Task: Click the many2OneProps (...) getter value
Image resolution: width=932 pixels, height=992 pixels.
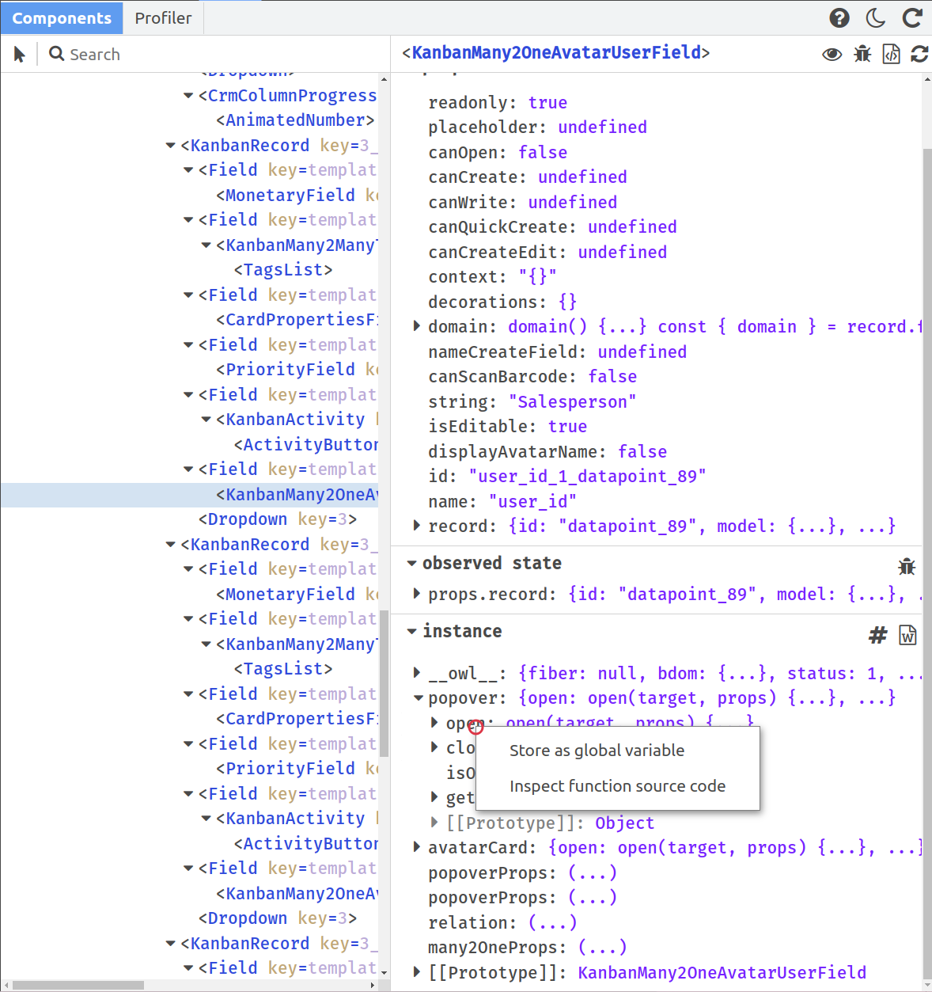Action: click(602, 948)
